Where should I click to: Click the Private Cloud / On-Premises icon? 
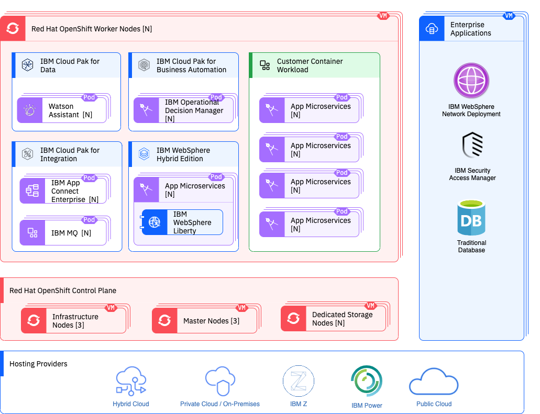(x=219, y=381)
